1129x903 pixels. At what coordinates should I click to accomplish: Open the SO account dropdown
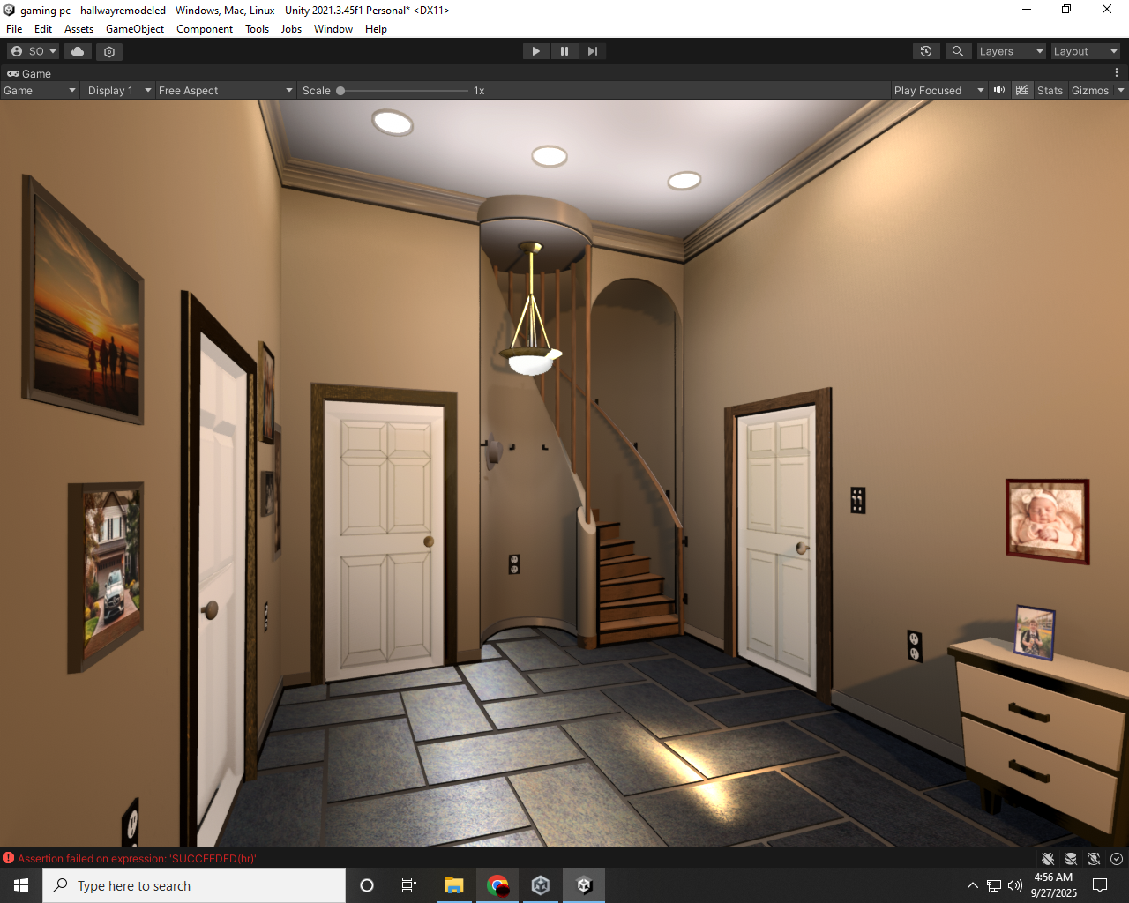[x=34, y=51]
